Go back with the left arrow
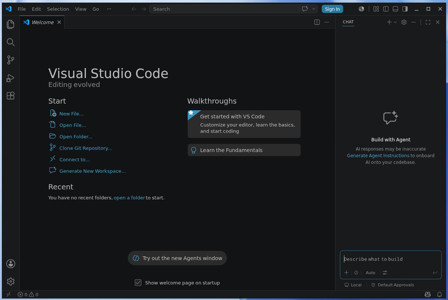448x300 pixels. coord(134,9)
